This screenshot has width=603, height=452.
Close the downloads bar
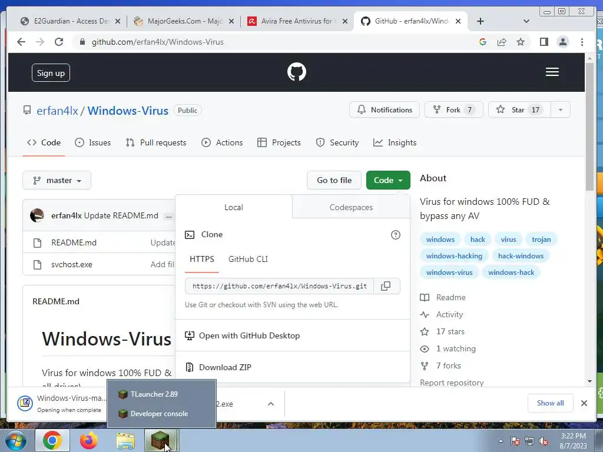point(584,403)
